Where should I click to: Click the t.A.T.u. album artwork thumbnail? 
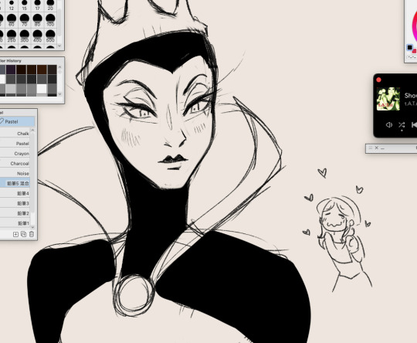coord(388,99)
